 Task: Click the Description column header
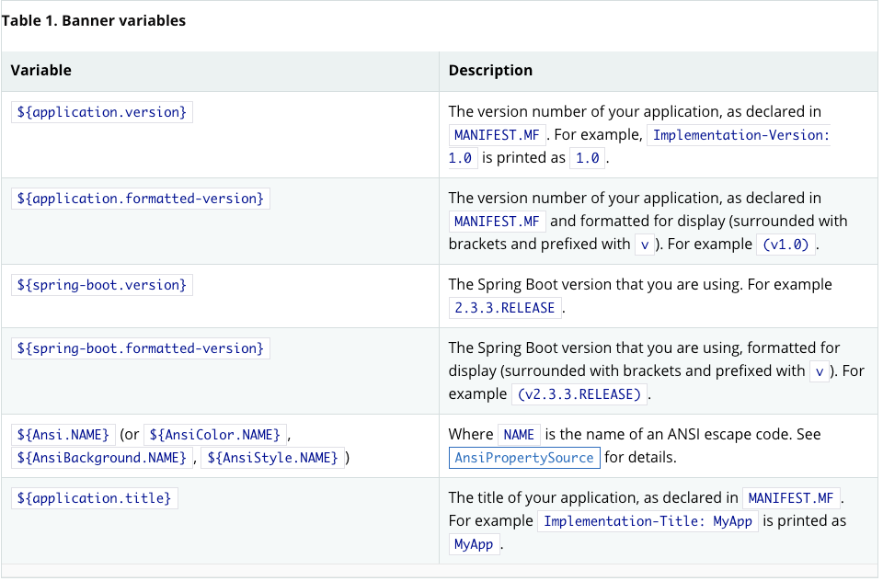point(490,71)
